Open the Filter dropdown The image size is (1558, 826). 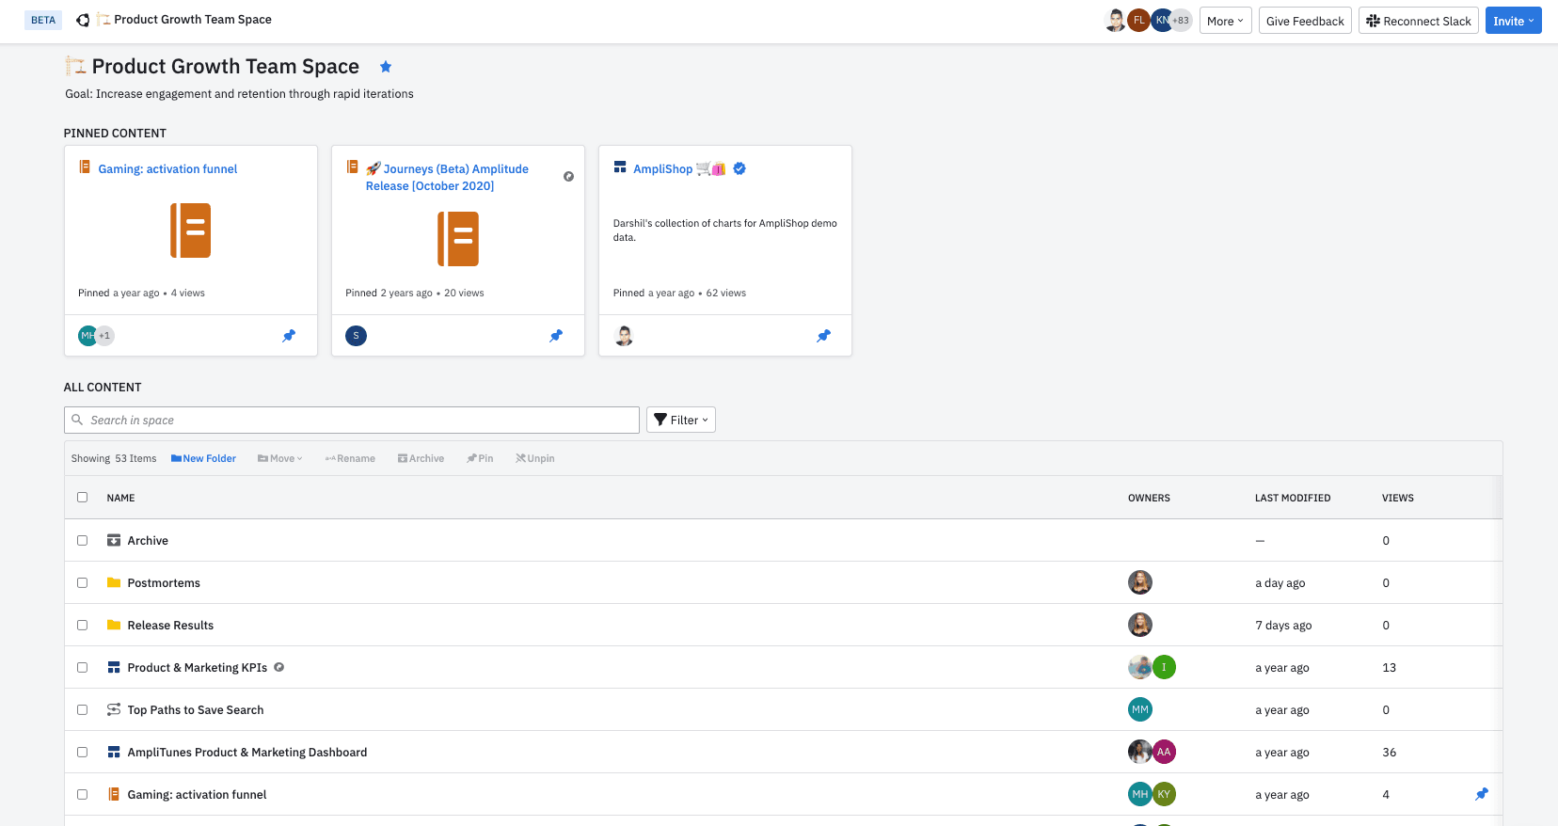(x=680, y=420)
